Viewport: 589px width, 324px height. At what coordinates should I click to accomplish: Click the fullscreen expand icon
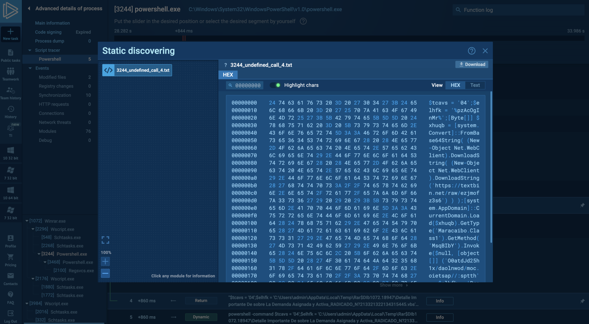tap(105, 240)
